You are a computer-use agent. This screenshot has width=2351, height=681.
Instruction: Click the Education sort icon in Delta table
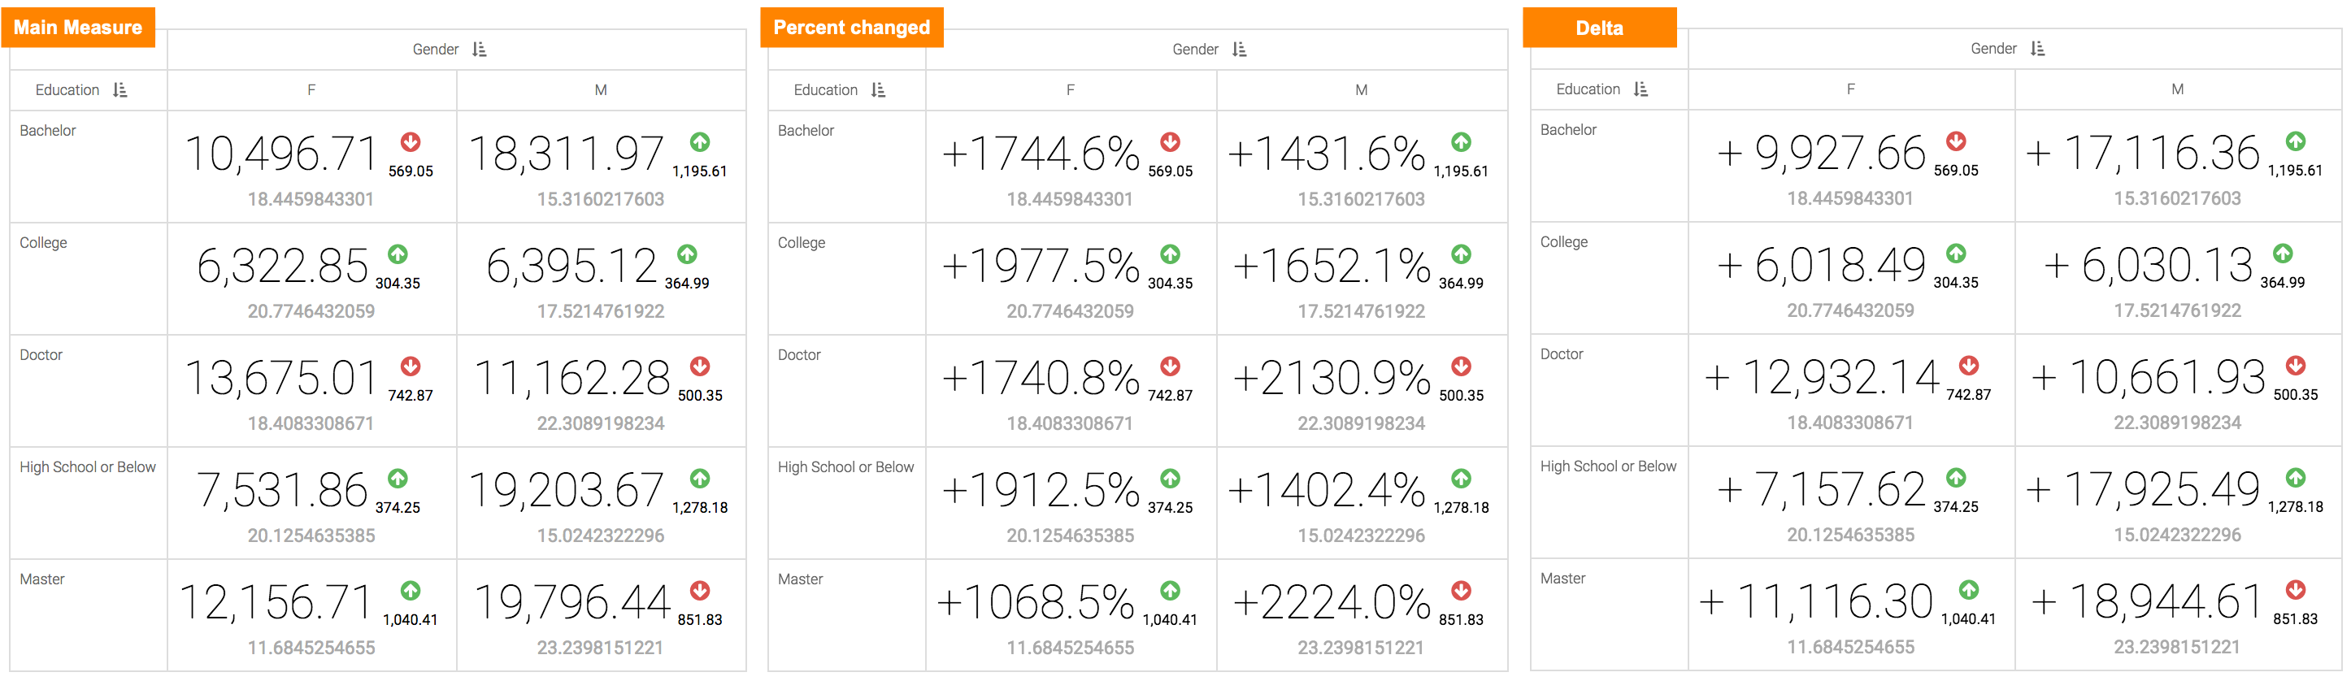coord(1640,89)
